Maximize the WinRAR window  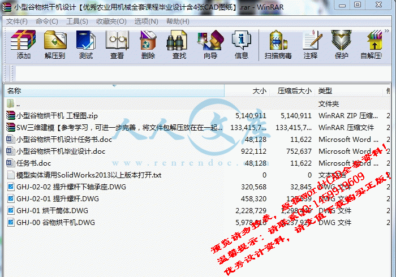pos(357,5)
